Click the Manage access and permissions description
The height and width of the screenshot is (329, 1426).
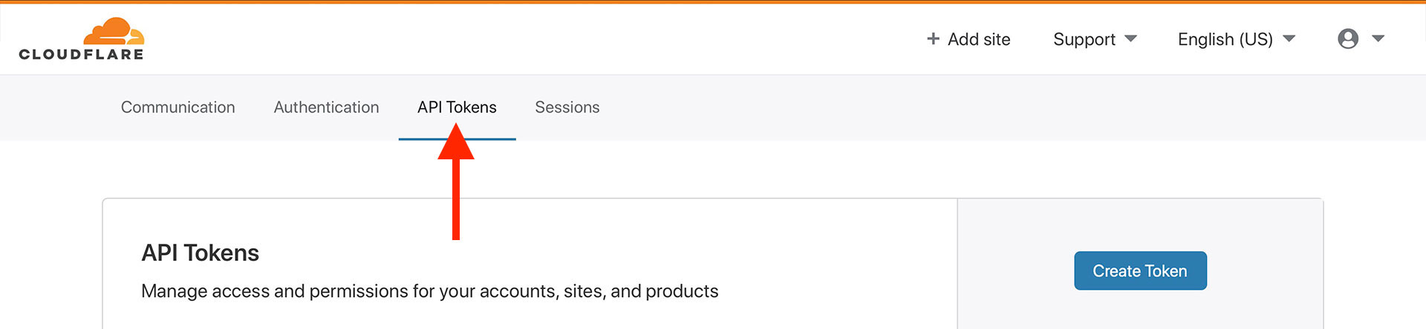coord(430,291)
